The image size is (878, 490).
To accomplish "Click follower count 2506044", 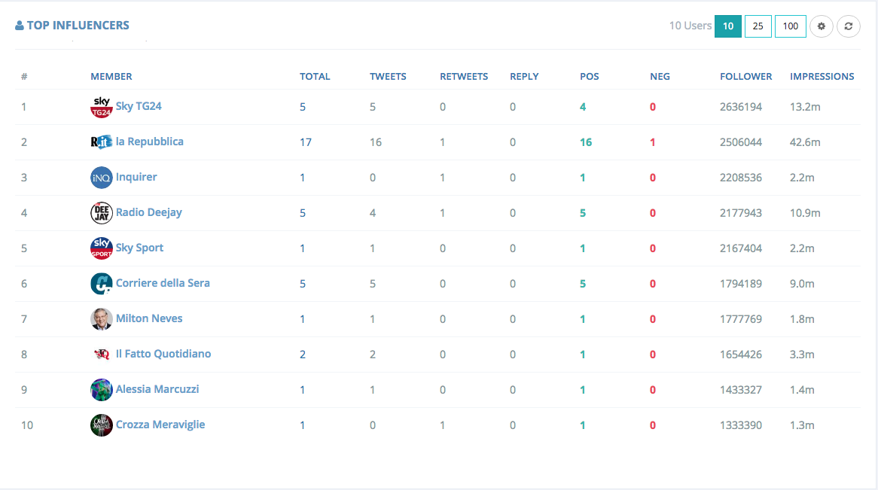I will pos(741,142).
